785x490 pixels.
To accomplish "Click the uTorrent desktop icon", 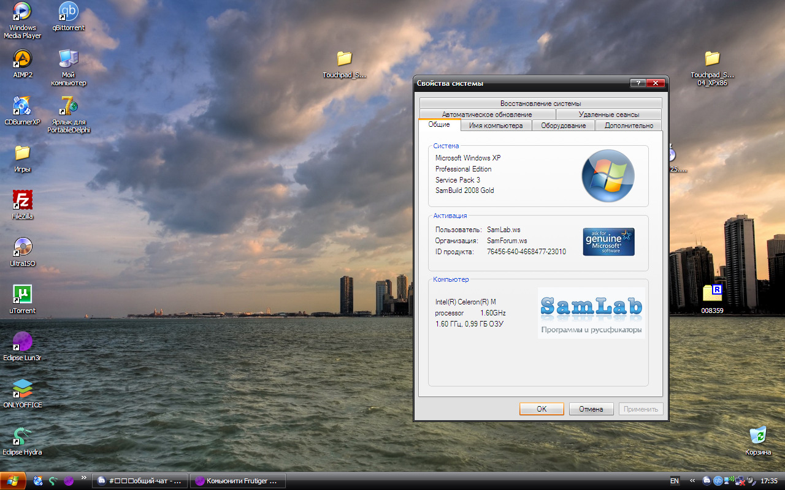I will click(23, 294).
